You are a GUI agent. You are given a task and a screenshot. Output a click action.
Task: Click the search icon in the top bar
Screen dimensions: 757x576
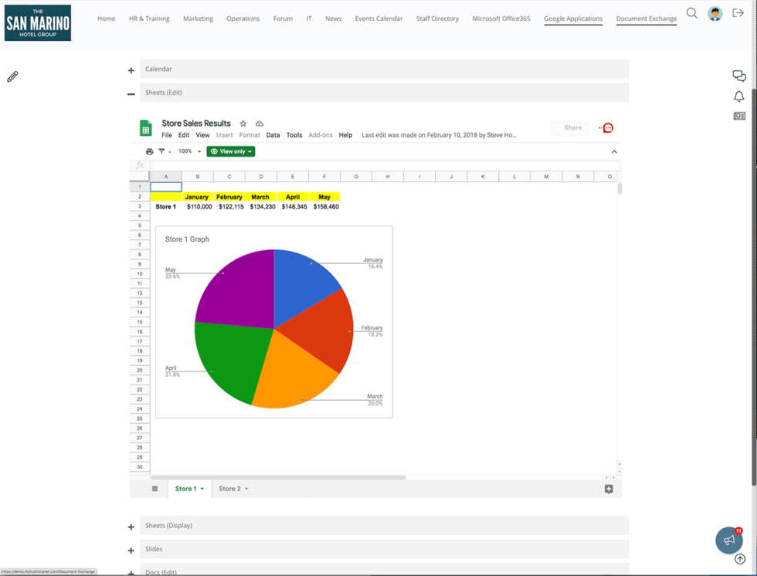coord(692,13)
